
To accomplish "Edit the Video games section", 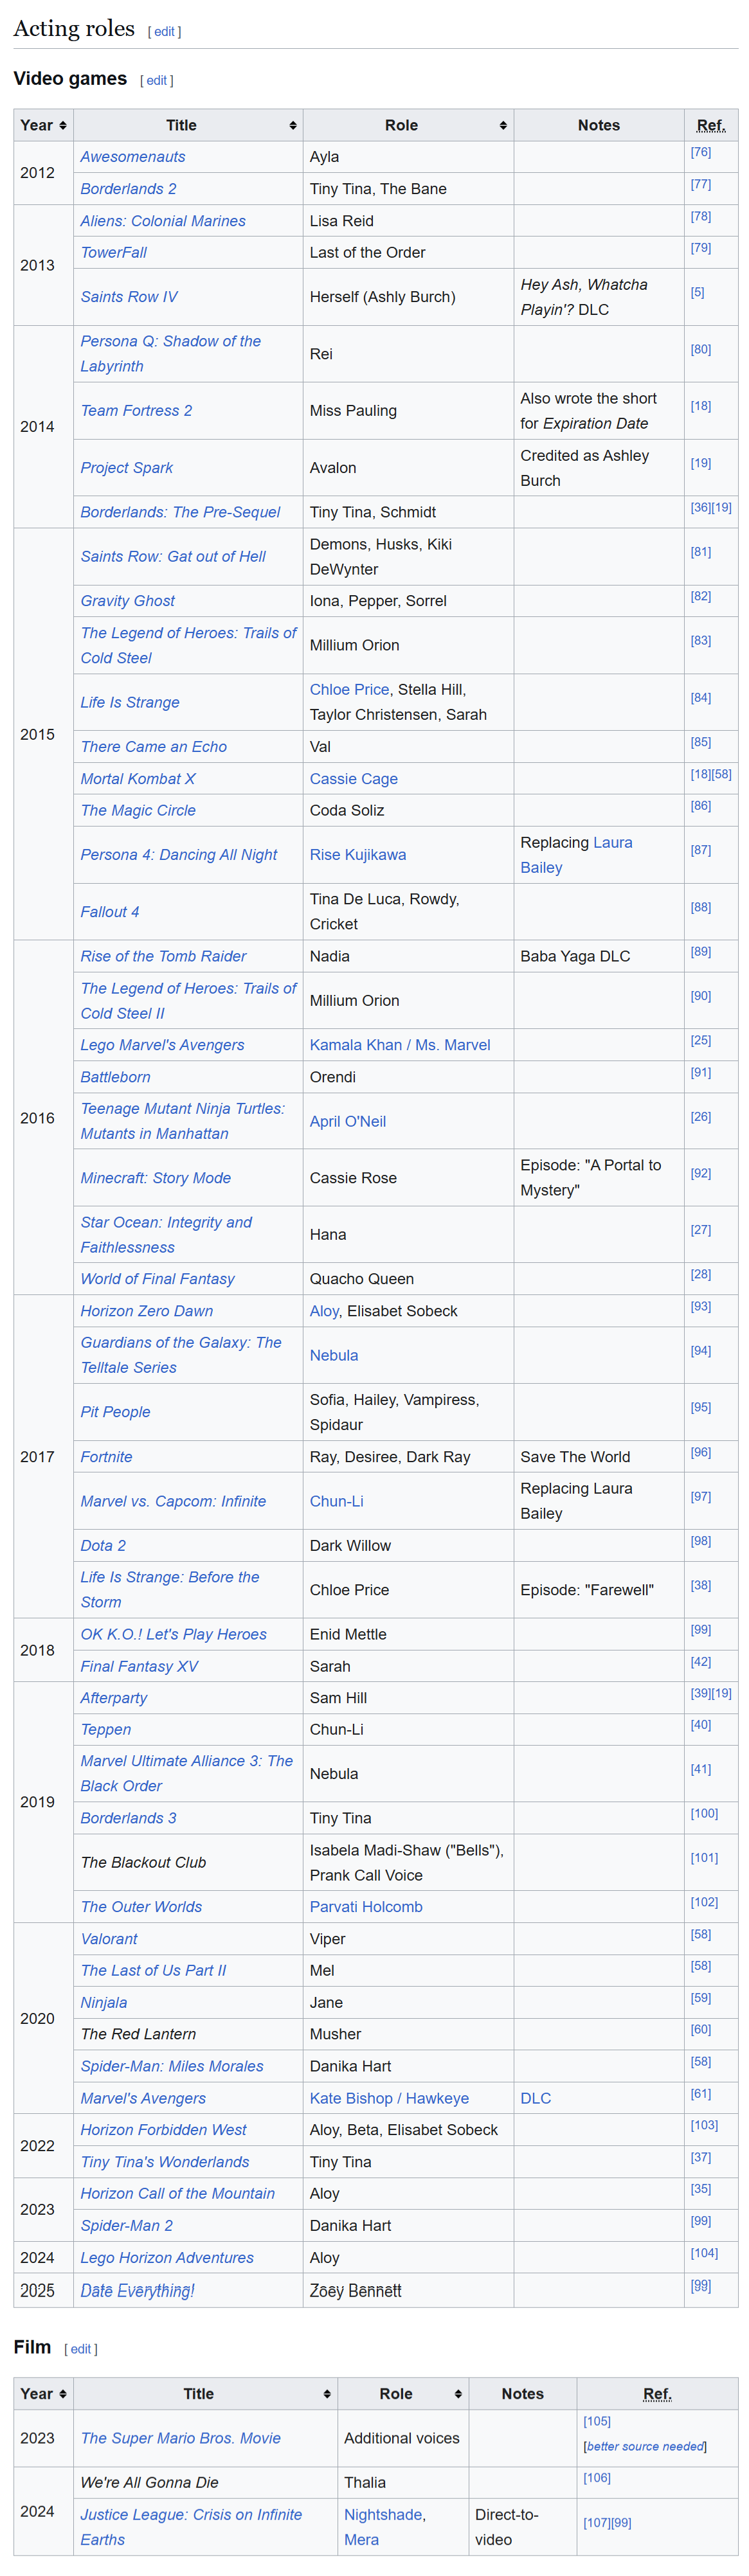I will 156,81.
